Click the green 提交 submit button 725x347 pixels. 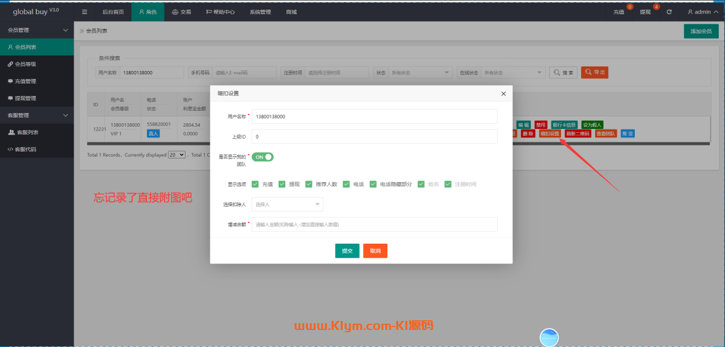tap(347, 251)
